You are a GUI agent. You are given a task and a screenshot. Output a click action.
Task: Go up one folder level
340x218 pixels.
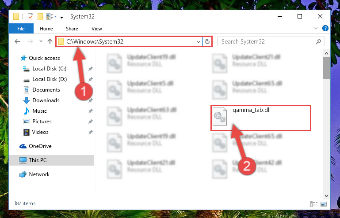tap(50, 41)
